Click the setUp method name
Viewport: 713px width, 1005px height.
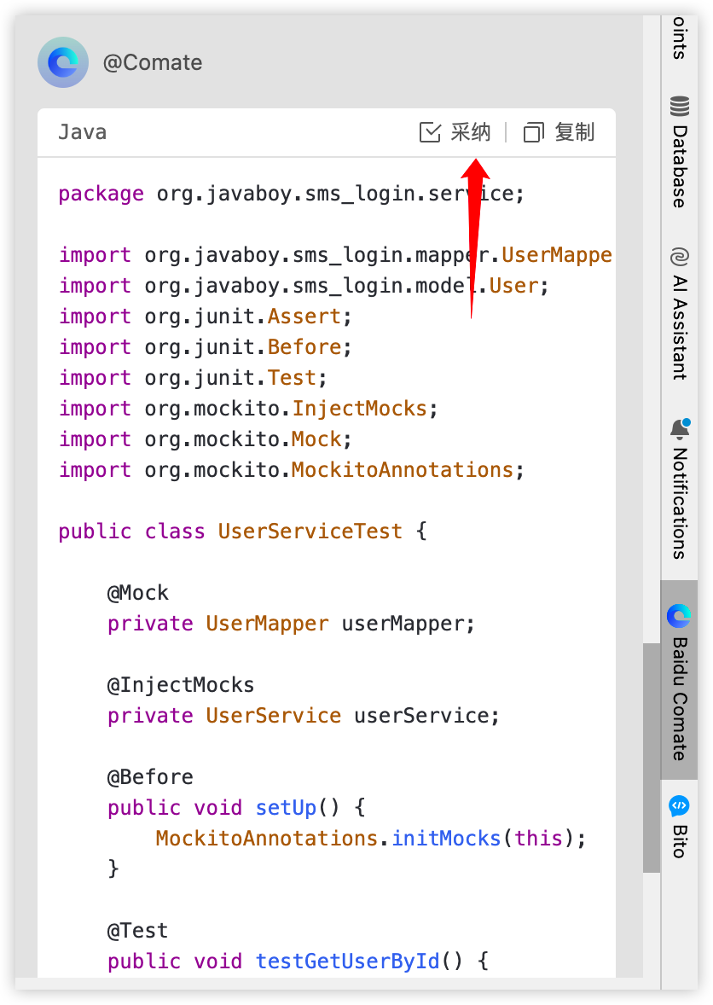pyautogui.click(x=286, y=808)
